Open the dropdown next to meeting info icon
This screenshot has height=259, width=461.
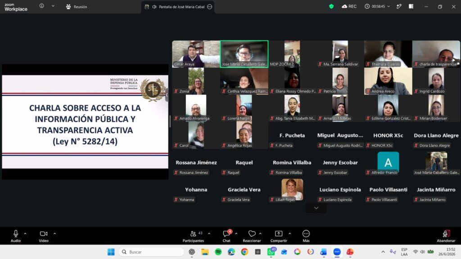pyautogui.click(x=53, y=6)
